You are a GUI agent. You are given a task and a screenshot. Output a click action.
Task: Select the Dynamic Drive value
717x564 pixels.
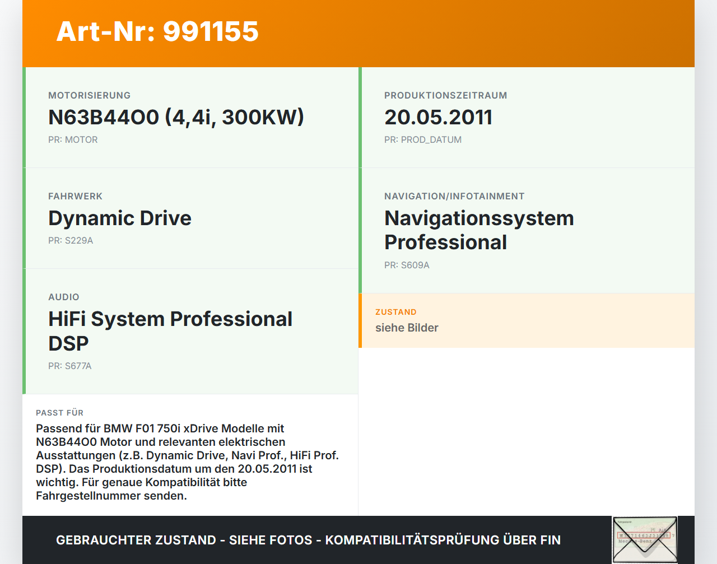(120, 218)
